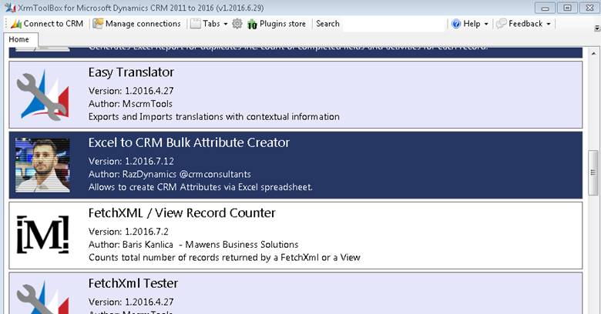Switch to the Home tab
This screenshot has height=314, width=601.
tap(18, 39)
